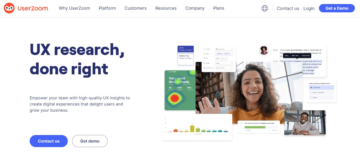
Task: Open the Resources menu
Action: 166,8
